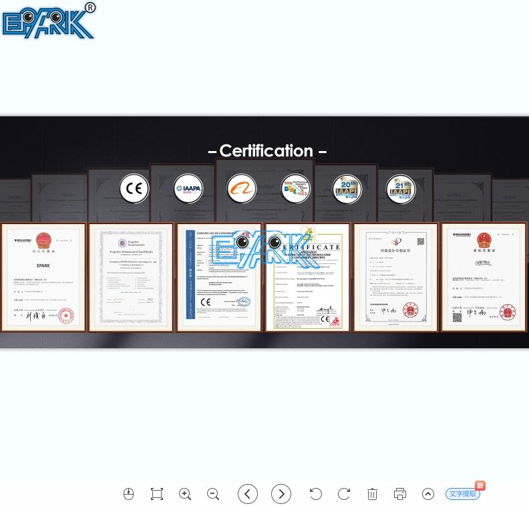Expand more options with up chevron
This screenshot has width=529, height=506.
(x=428, y=494)
